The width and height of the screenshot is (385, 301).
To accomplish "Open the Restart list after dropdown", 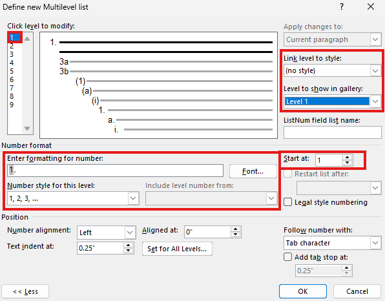I will click(339, 188).
